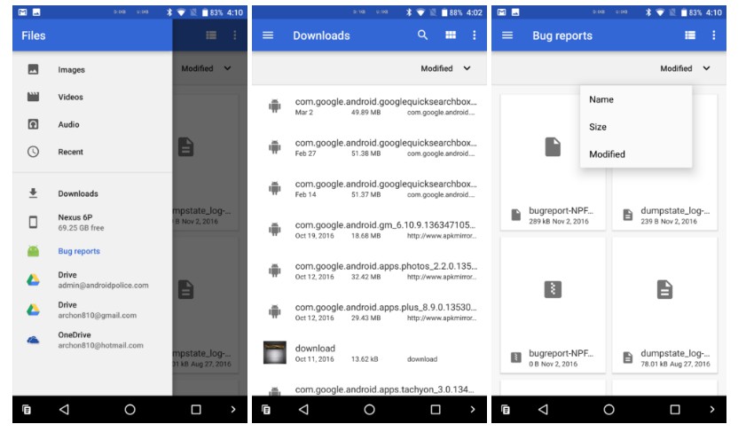
Task: Open Audio in the Files drawer
Action: coord(92,125)
